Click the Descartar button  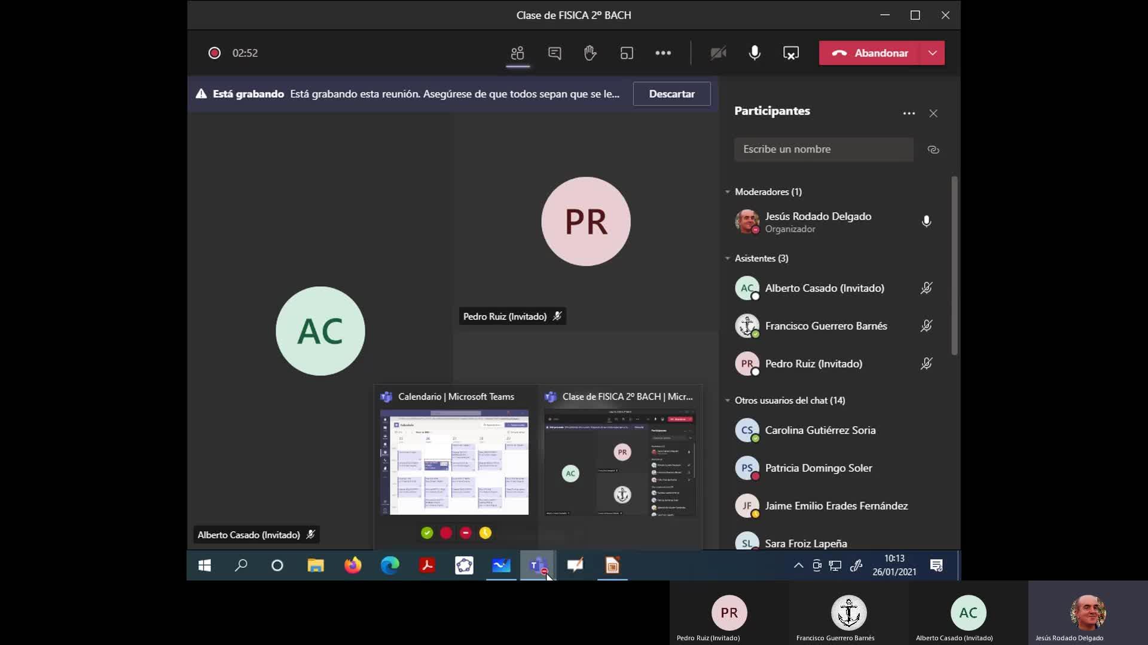[x=671, y=94]
